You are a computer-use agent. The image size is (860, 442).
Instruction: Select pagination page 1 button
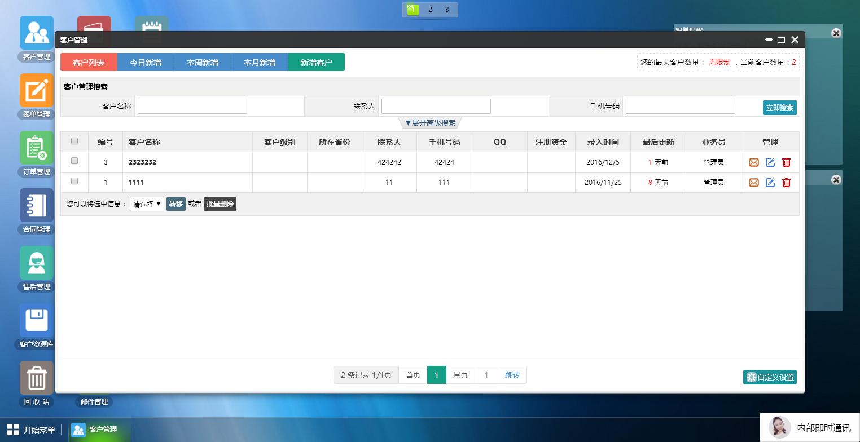(437, 375)
